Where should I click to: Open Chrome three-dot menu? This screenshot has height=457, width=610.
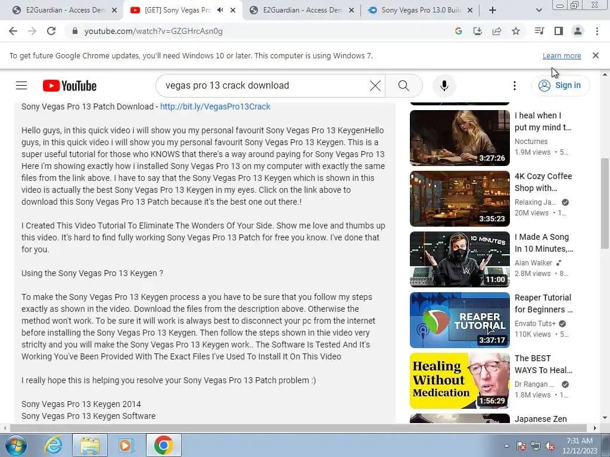[x=597, y=31]
